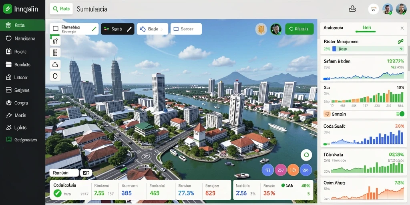Open the gold emblem badge above the map
The width and height of the screenshot is (410, 205).
tap(261, 29)
